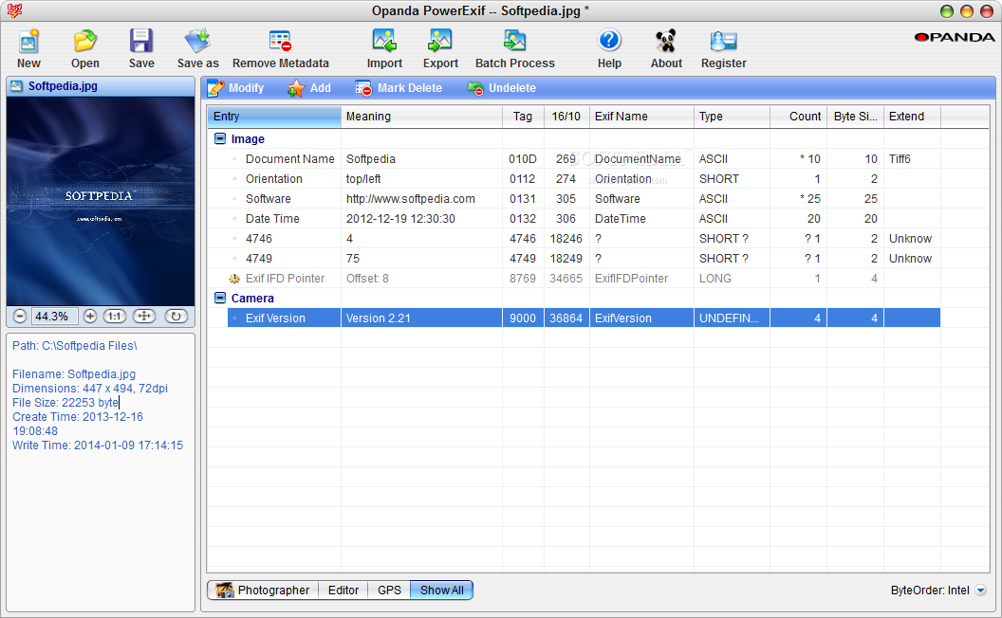Click Mark Delete in the entry toolbar
1002x618 pixels.
tap(399, 88)
